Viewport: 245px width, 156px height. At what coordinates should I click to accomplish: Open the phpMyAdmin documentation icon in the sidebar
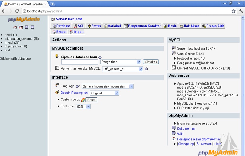point(27,28)
